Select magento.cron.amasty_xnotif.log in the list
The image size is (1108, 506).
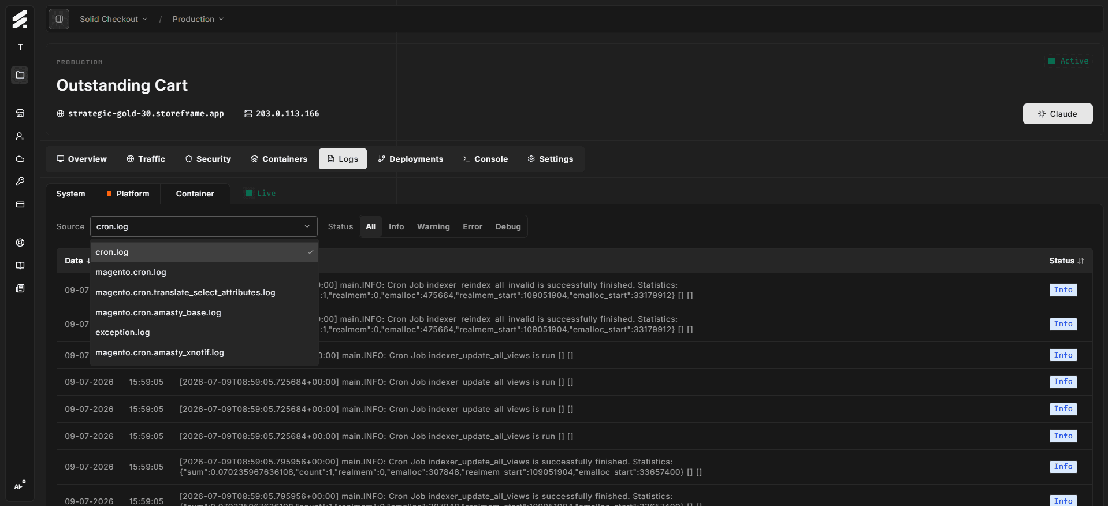[204, 352]
